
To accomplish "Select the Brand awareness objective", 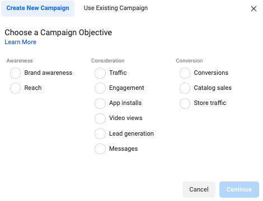I will (x=15, y=73).
